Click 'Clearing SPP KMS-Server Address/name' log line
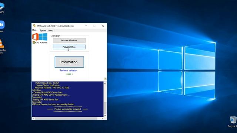The width and height of the screenshot is (237, 133). [51, 95]
